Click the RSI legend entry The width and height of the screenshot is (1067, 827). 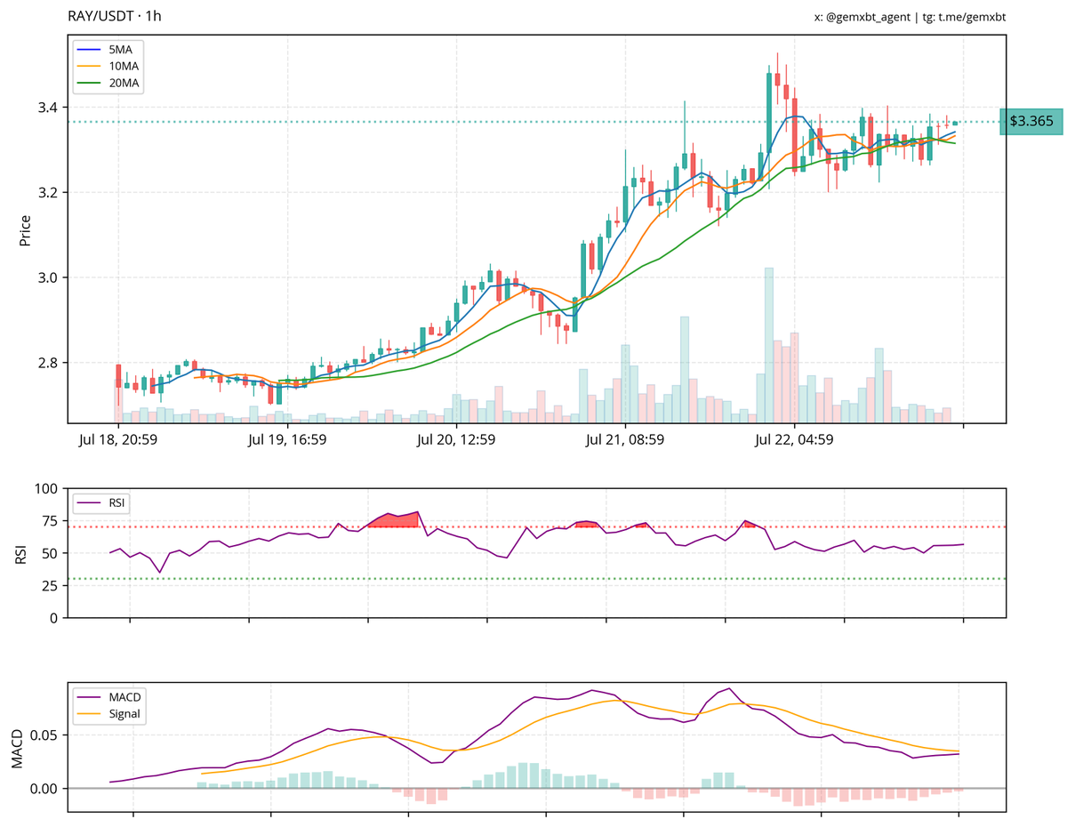tap(103, 503)
